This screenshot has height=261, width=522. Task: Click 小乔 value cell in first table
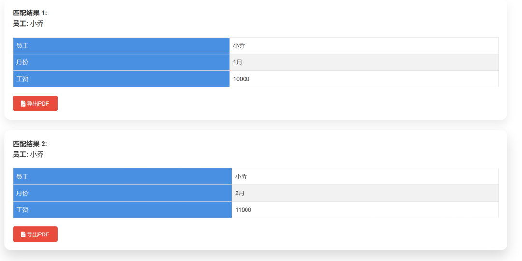tap(363, 46)
